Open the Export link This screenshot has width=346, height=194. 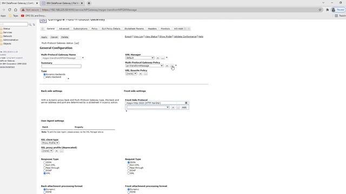[128, 37]
